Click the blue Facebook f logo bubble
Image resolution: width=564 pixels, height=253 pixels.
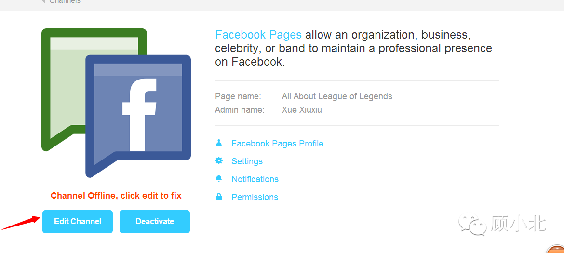[138, 116]
